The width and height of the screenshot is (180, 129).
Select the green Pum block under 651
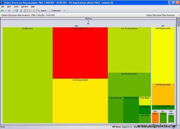pos(163,118)
